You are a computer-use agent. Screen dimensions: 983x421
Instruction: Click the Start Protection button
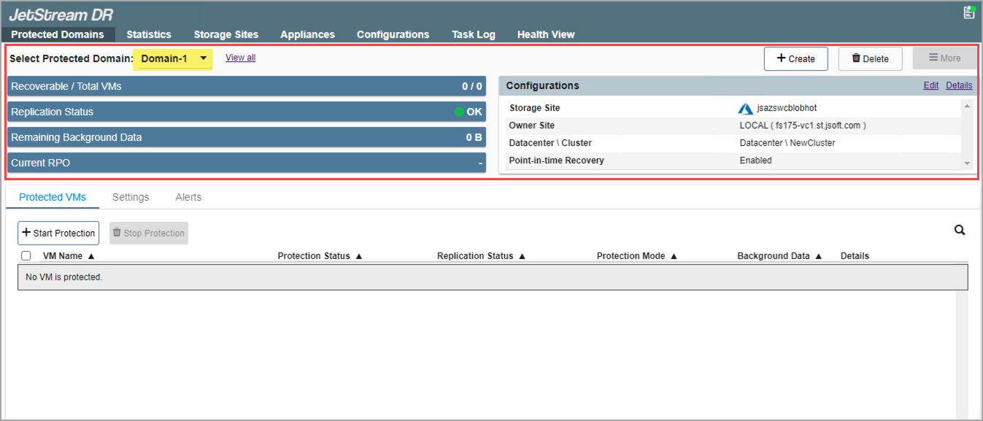(x=58, y=233)
